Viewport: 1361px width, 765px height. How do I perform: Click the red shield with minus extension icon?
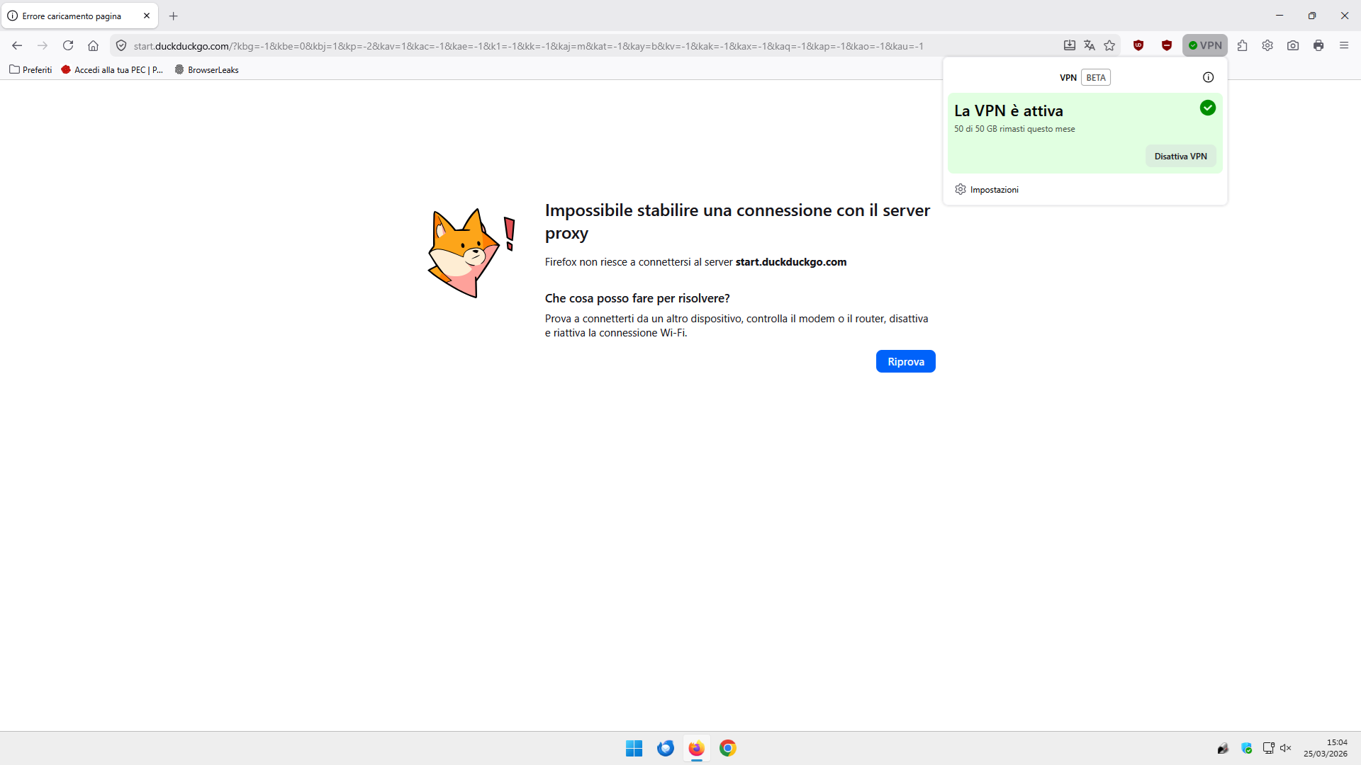click(x=1167, y=45)
